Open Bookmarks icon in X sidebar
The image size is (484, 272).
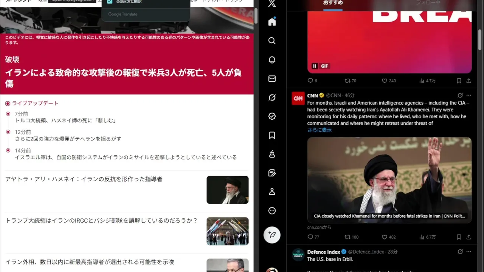tap(272, 135)
